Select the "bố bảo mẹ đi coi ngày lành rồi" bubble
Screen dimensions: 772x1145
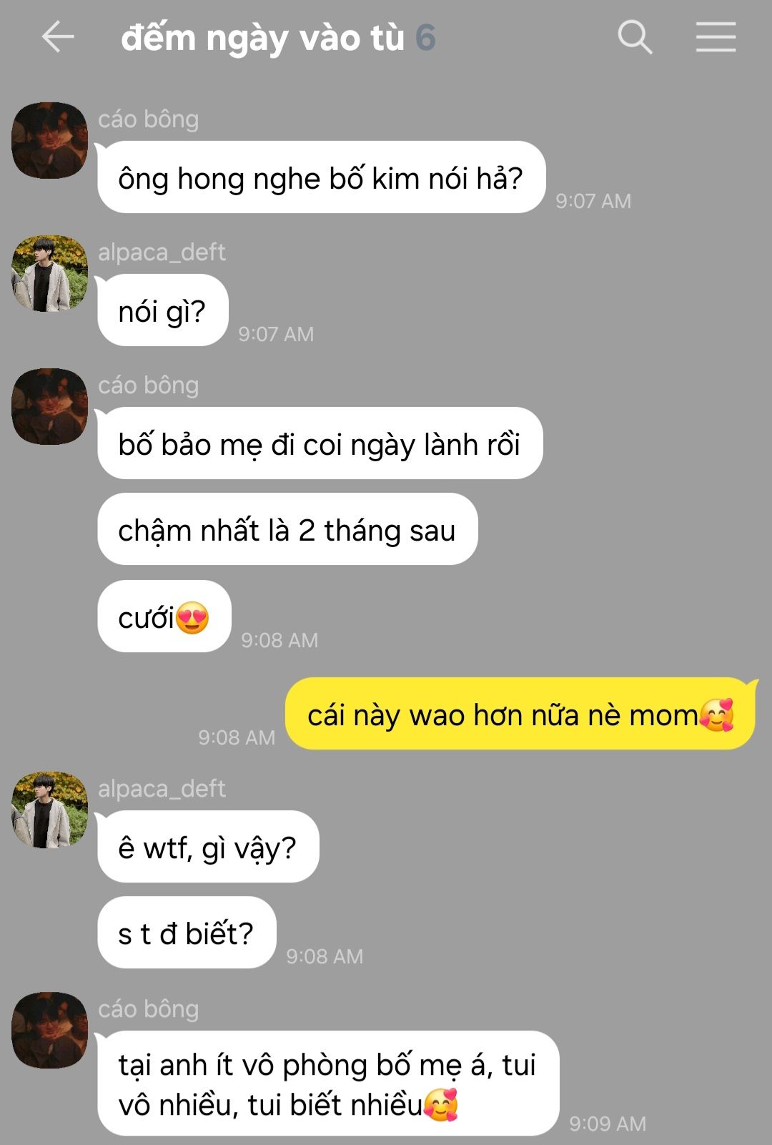point(320,443)
